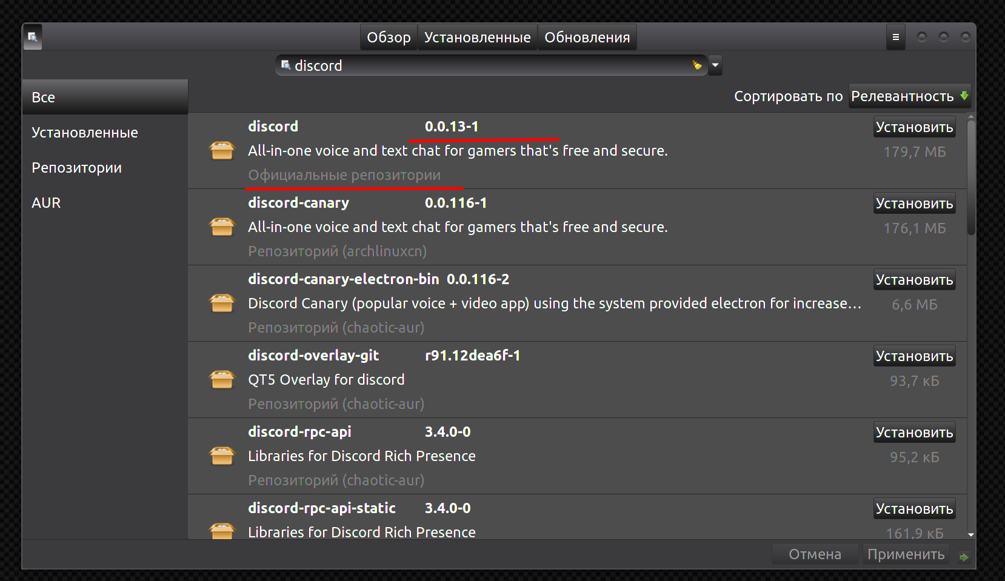Click the results list vertical scrollbar thumb
The width and height of the screenshot is (1005, 581).
(x=971, y=177)
